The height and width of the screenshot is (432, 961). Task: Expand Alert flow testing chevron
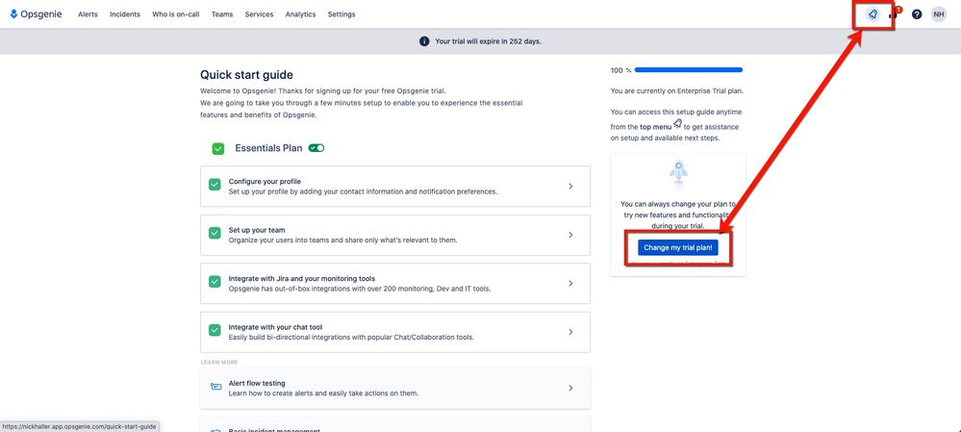(570, 388)
